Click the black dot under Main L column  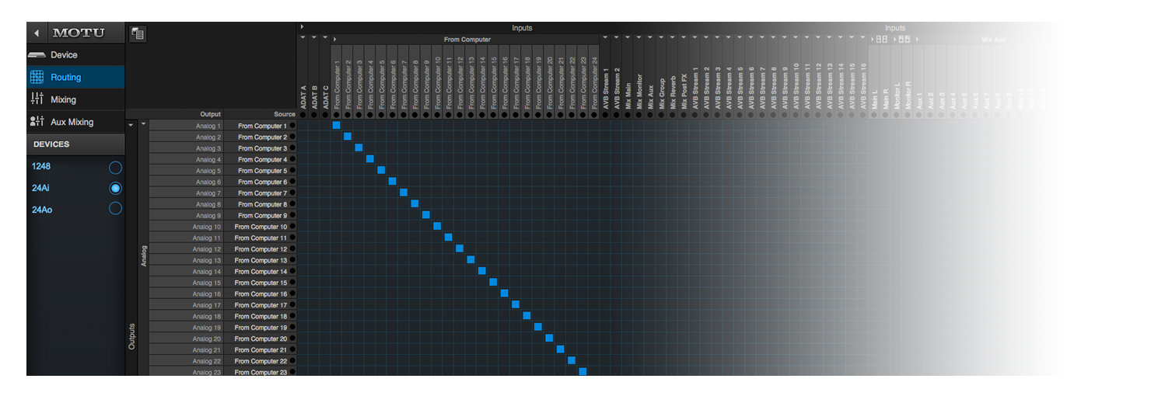point(874,114)
